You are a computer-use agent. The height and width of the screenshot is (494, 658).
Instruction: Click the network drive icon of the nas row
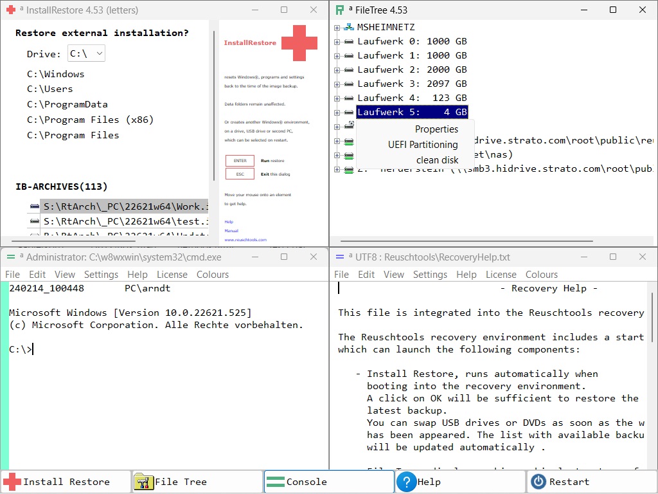pyautogui.click(x=349, y=156)
